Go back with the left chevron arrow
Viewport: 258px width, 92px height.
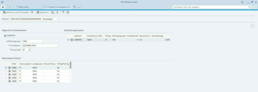tap(10, 7)
